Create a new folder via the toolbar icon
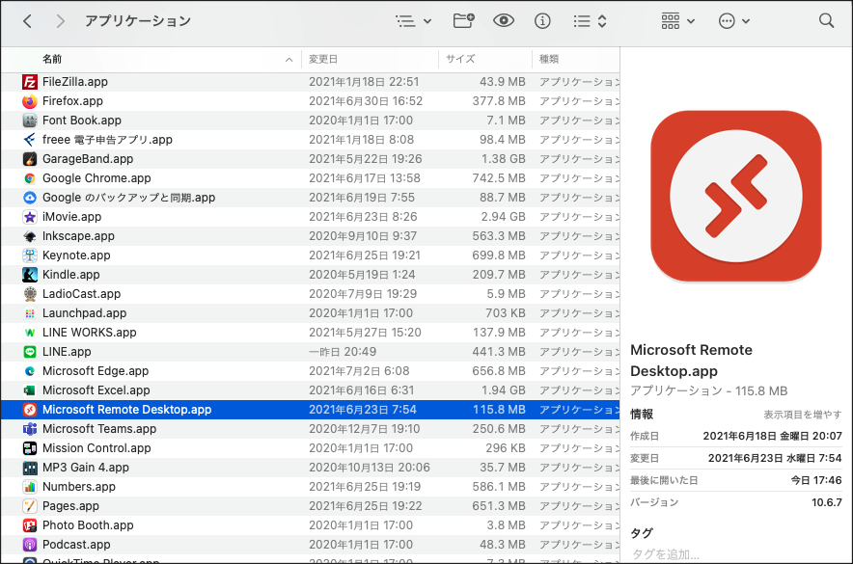853x564 pixels. click(463, 20)
